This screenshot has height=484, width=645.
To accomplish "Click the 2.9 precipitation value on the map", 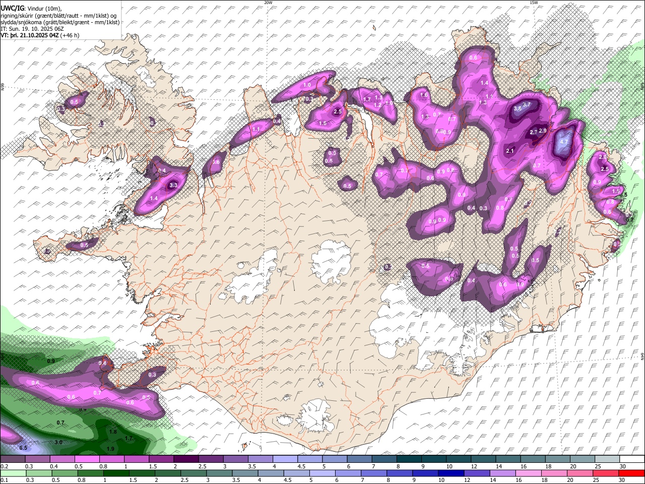I will [543, 131].
